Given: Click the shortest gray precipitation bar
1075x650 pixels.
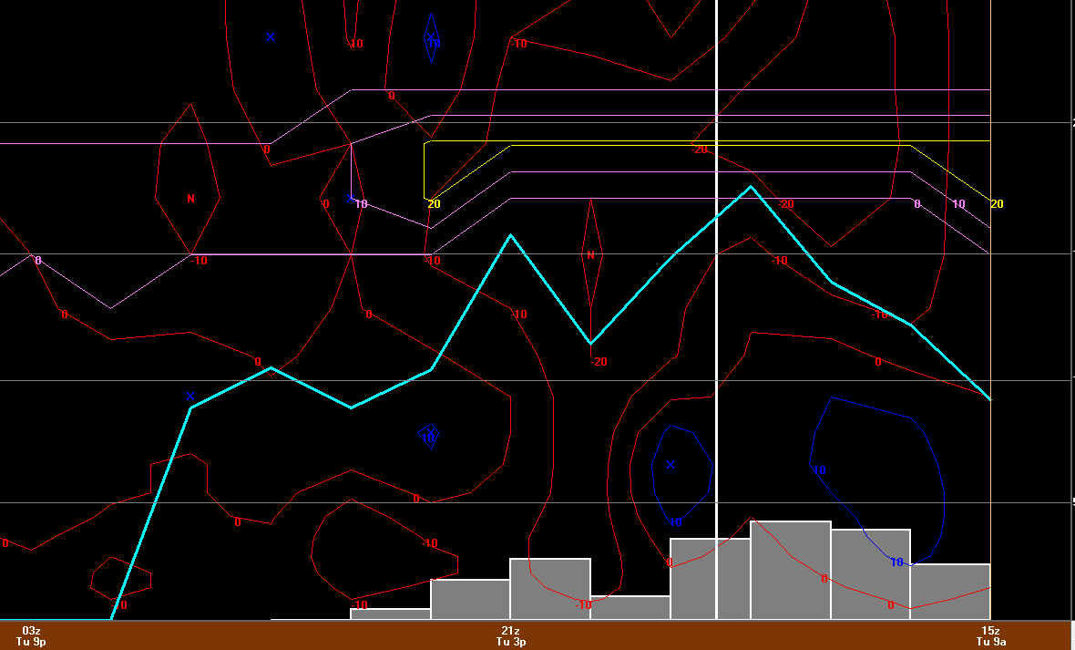Looking at the screenshot, I should [391, 614].
